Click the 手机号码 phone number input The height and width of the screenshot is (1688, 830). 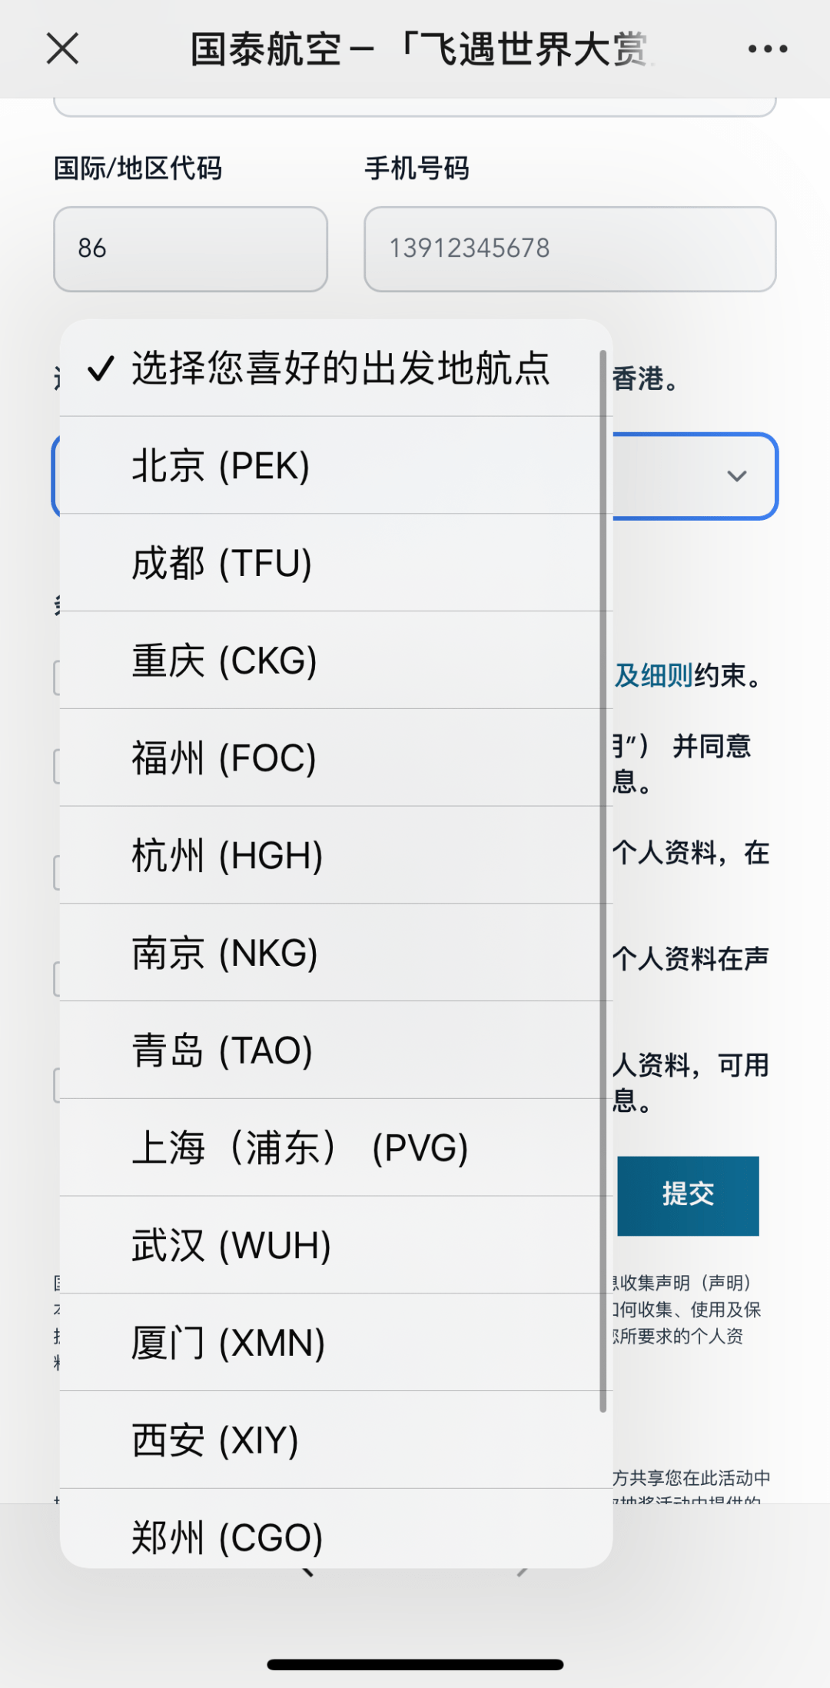tap(569, 248)
